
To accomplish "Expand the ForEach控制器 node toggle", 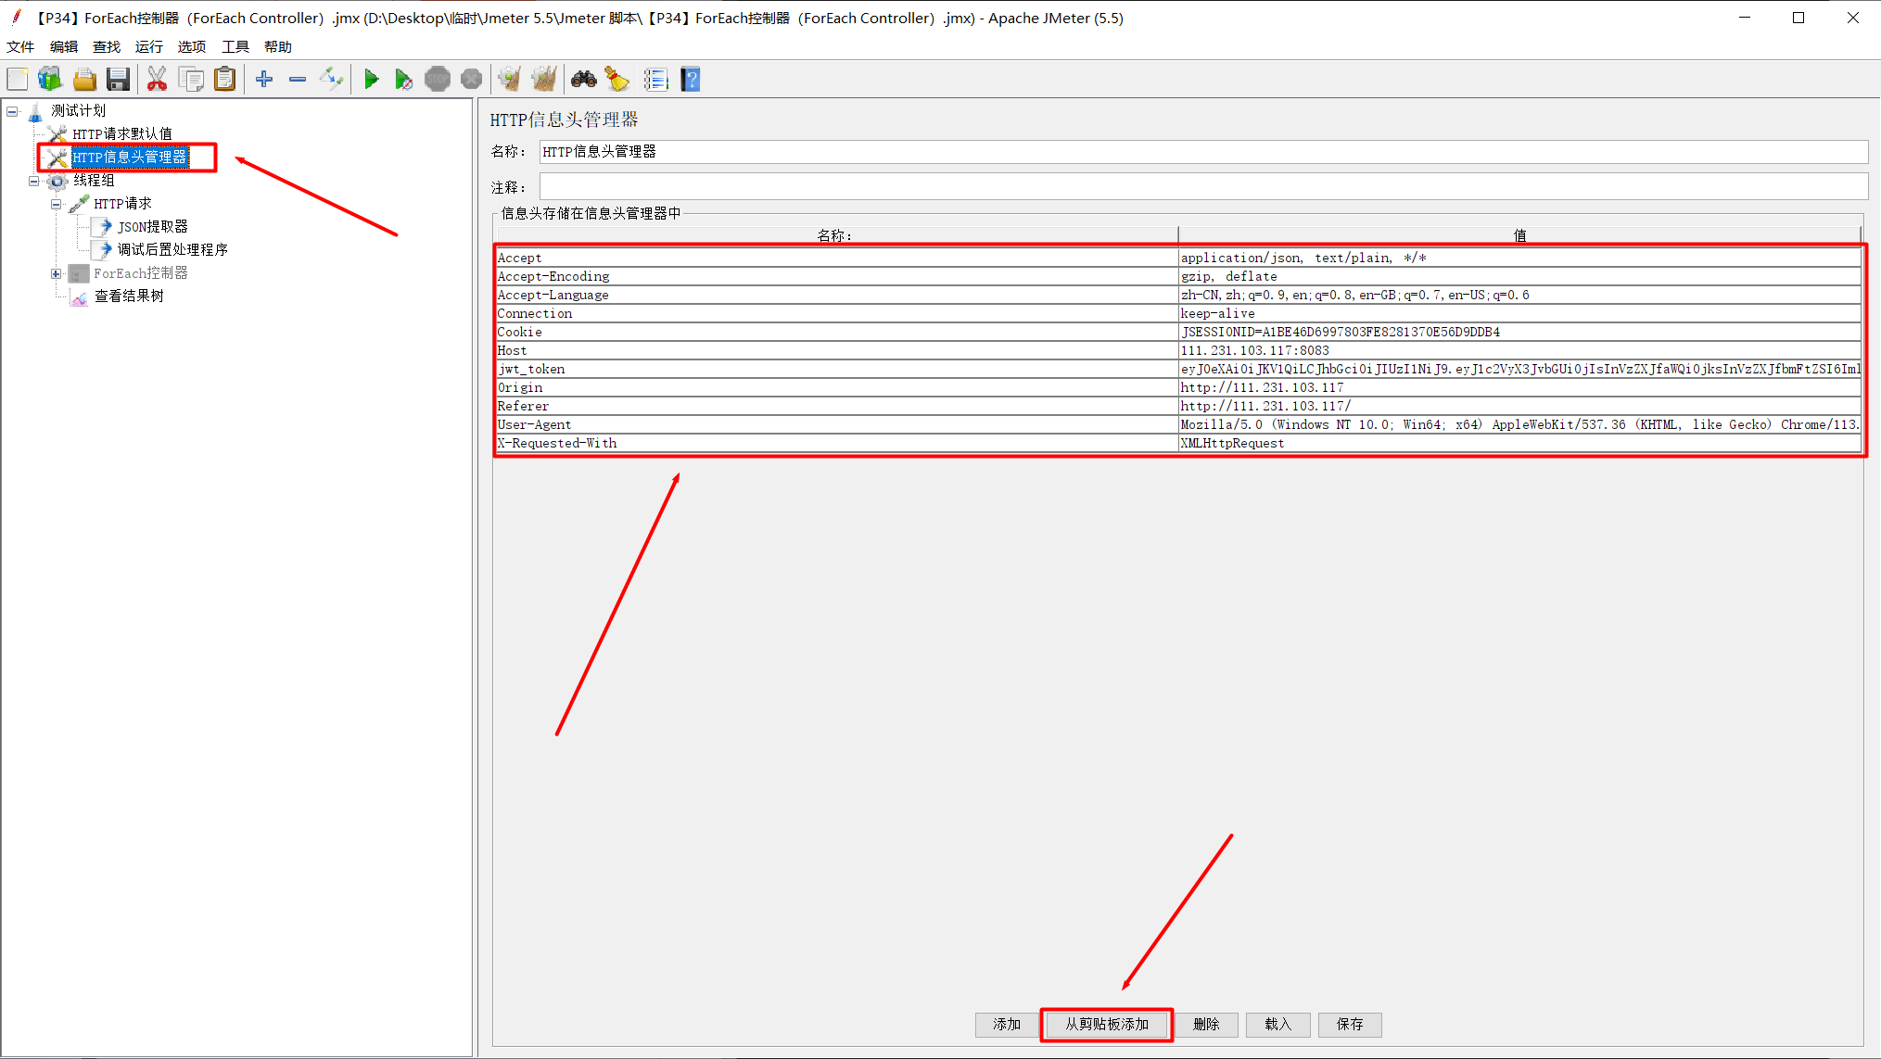I will coord(56,273).
